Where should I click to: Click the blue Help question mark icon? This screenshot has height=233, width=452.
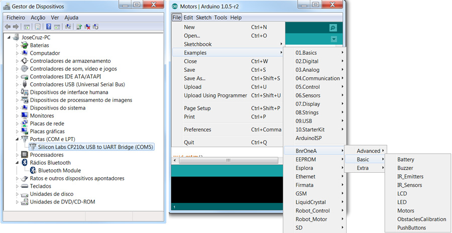coord(49,27)
